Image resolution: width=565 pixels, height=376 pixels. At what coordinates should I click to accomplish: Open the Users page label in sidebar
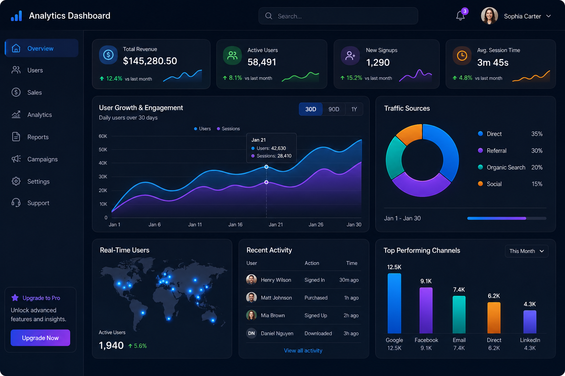[x=35, y=70]
